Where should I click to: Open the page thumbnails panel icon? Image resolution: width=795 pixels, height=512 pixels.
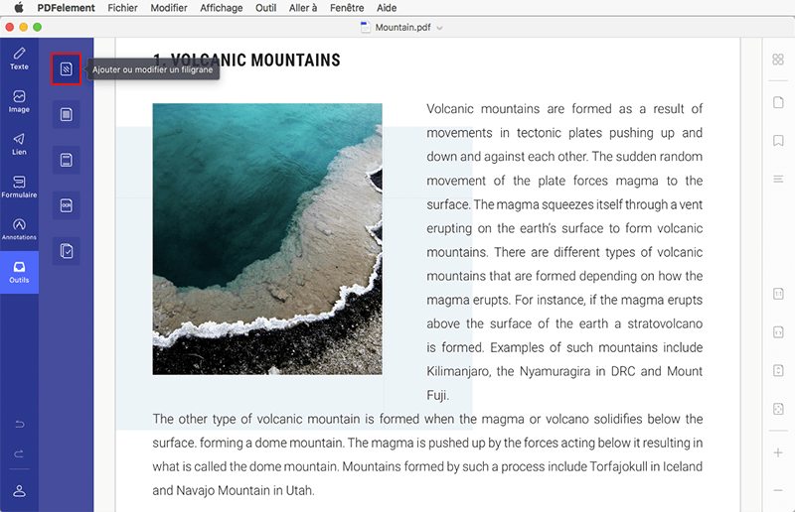click(778, 102)
